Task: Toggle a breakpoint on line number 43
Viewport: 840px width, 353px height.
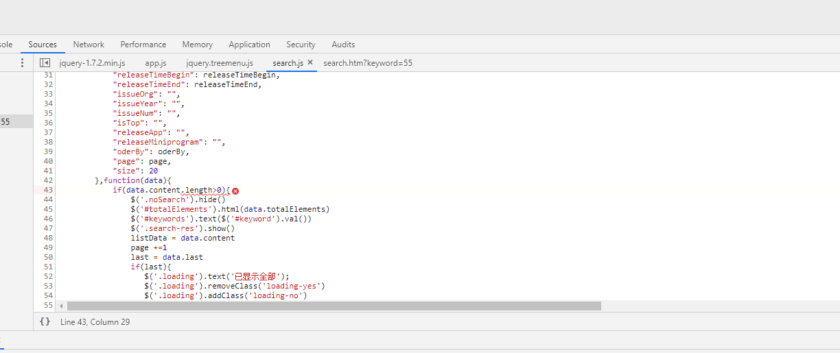Action: (x=47, y=190)
